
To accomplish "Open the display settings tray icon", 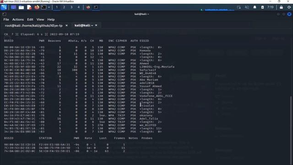I will click(239, 7).
